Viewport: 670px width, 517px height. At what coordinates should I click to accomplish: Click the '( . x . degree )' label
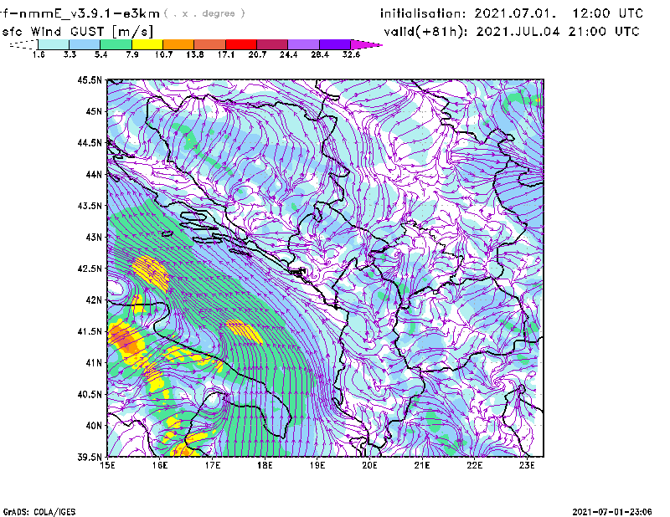point(204,13)
